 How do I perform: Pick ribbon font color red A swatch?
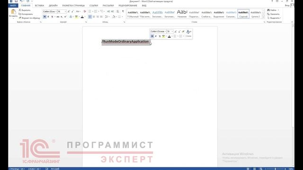point(82,17)
